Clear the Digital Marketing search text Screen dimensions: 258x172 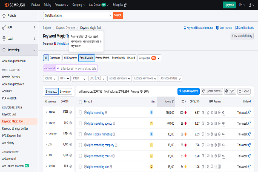coord(110,16)
